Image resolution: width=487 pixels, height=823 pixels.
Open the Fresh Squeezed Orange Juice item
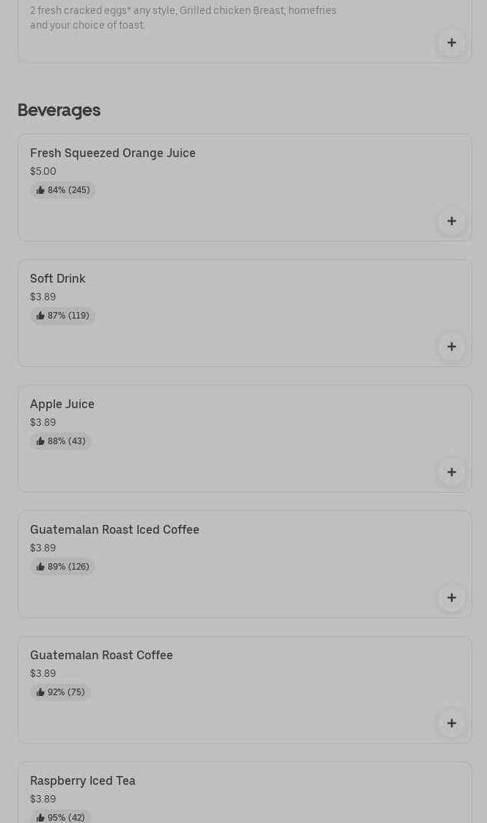click(x=113, y=153)
